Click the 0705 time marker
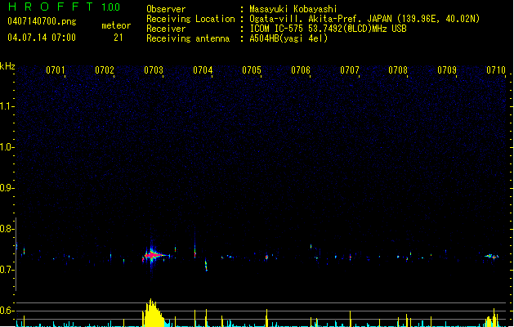The height and width of the screenshot is (327, 514). coord(252,70)
